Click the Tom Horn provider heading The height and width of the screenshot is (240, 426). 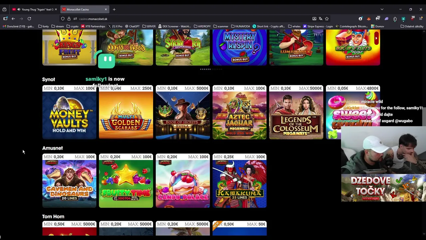point(53,217)
